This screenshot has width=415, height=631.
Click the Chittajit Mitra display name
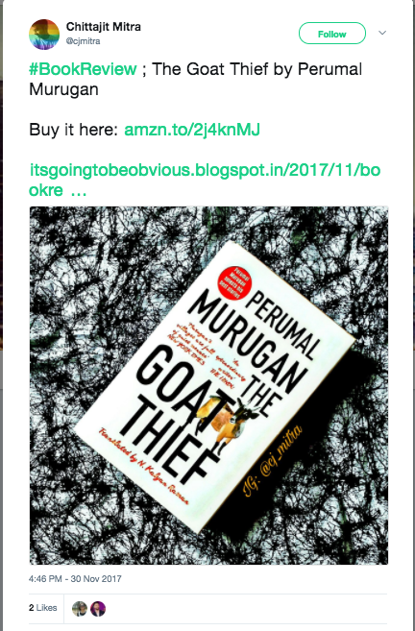(104, 27)
